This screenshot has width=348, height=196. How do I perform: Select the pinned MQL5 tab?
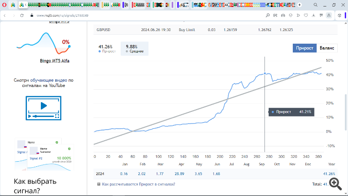click(13, 5)
